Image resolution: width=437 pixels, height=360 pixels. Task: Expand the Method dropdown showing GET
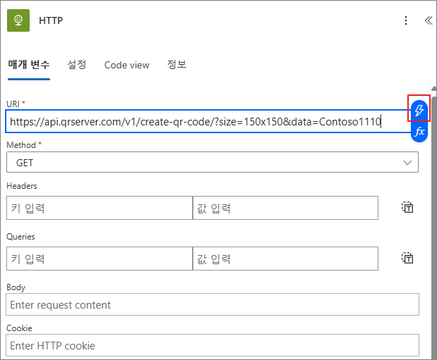[212, 162]
